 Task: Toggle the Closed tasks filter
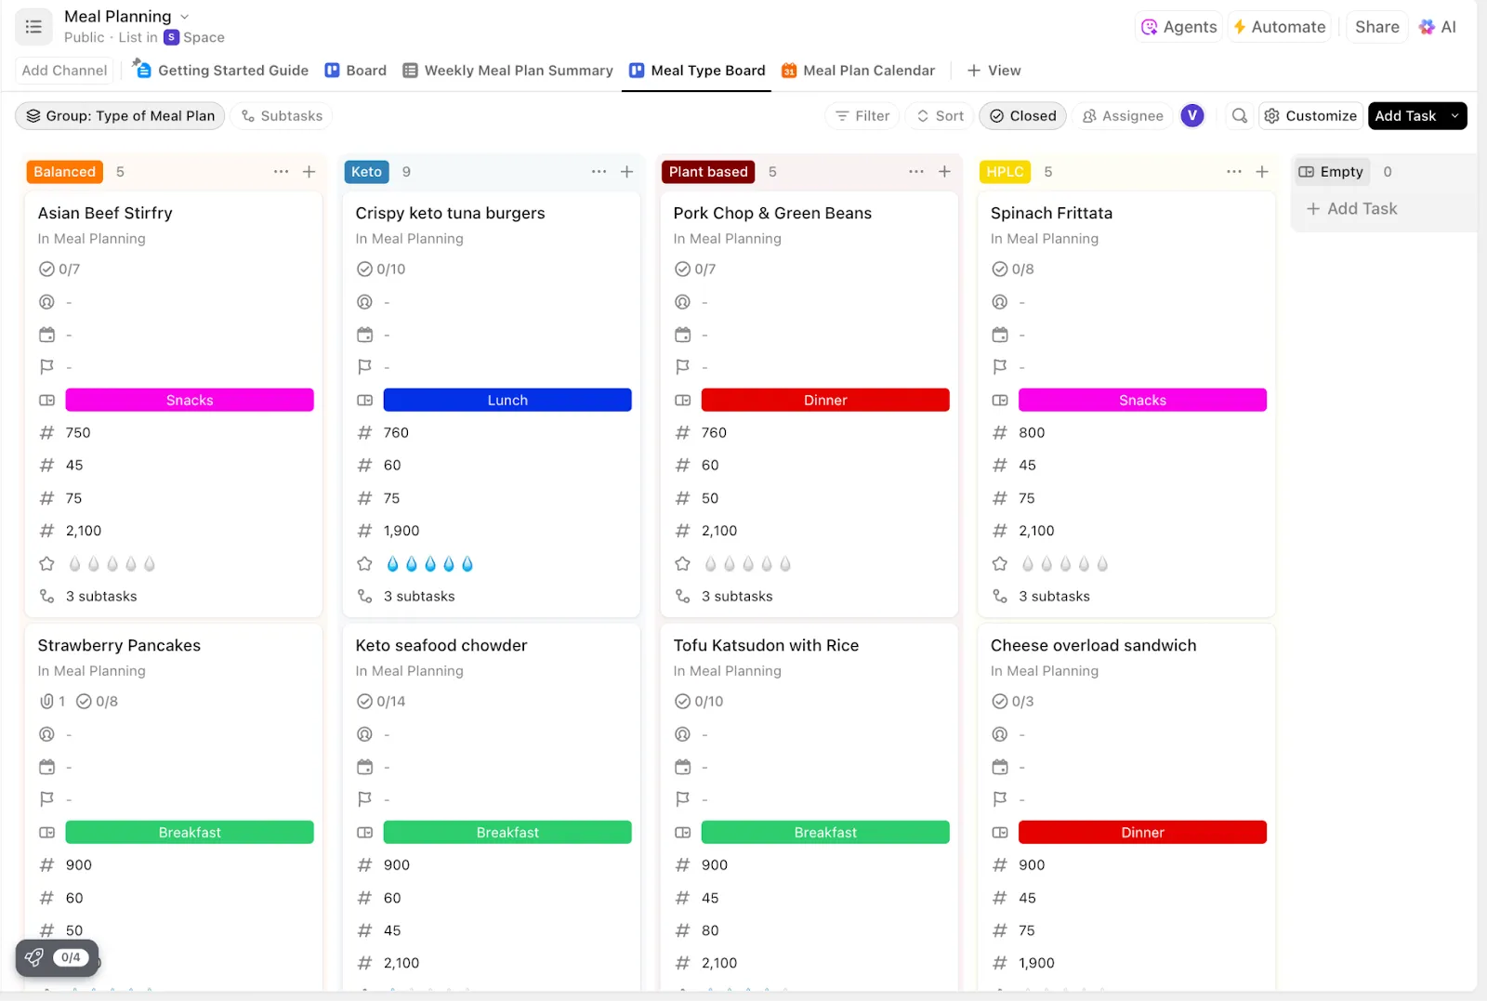[1022, 116]
